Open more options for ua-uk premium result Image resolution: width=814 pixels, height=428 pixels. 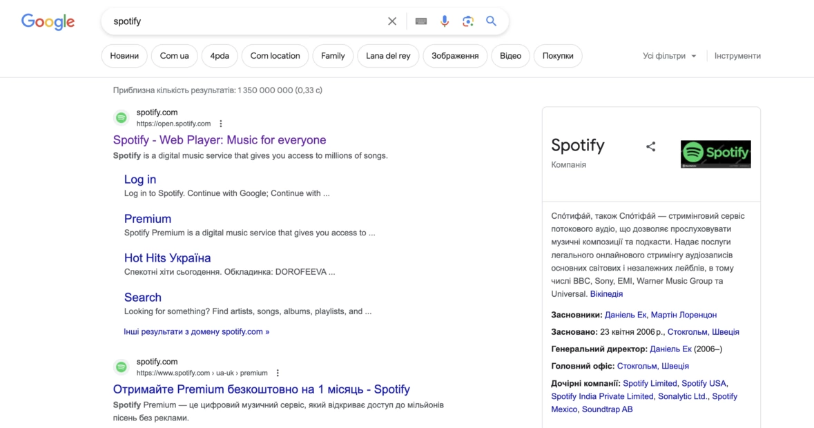(278, 373)
